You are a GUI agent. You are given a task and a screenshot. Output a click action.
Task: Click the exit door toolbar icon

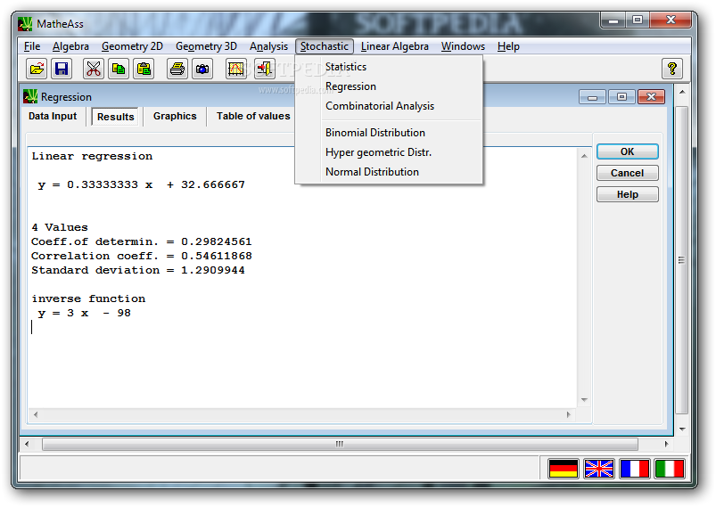click(x=265, y=69)
